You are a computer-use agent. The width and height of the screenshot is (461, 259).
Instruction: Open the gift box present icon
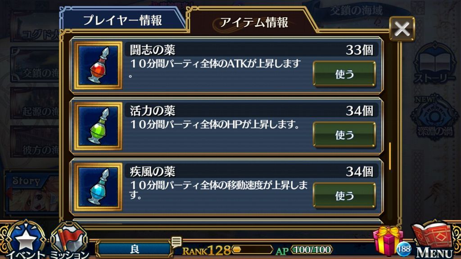coord(388,241)
